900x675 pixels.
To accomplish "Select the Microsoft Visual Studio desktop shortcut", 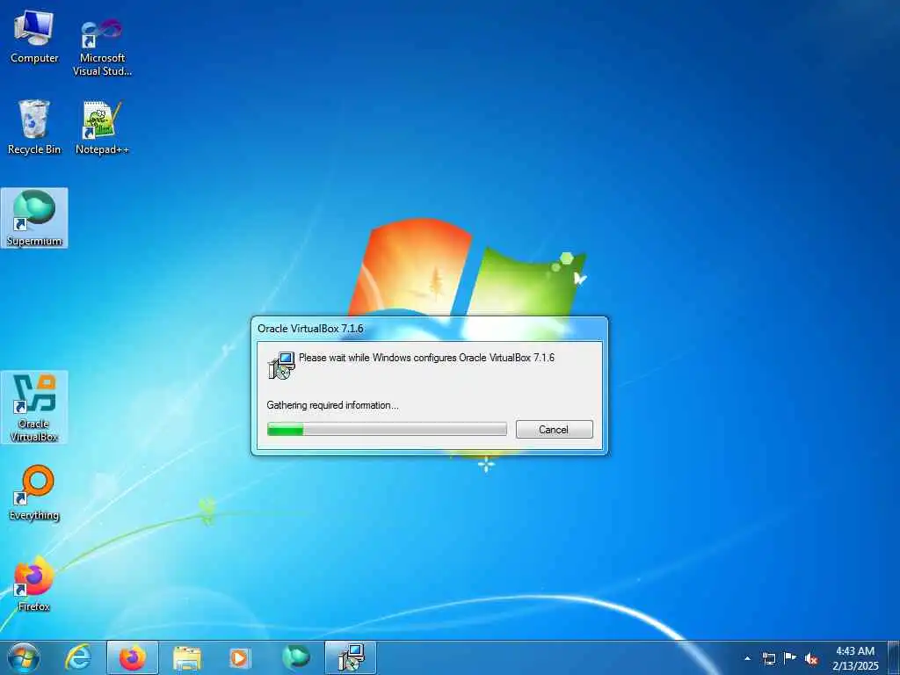I will pos(102,46).
